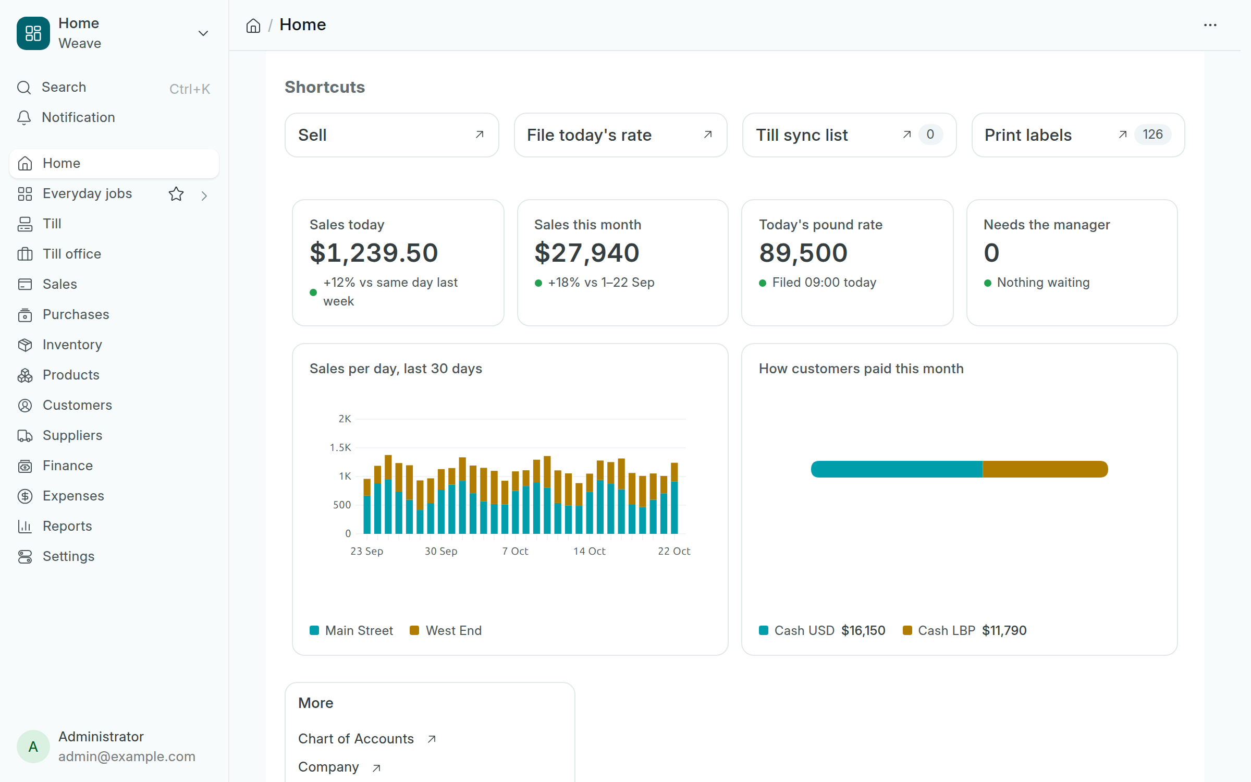Click the Suppliers truck icon

(25, 436)
